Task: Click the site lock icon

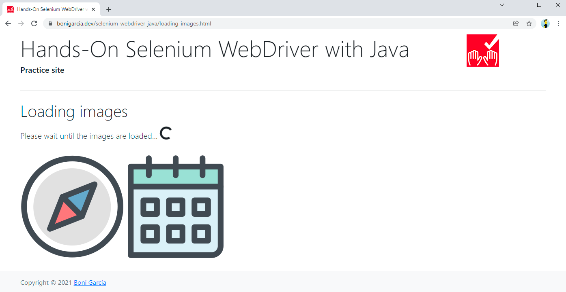Action: coord(50,23)
